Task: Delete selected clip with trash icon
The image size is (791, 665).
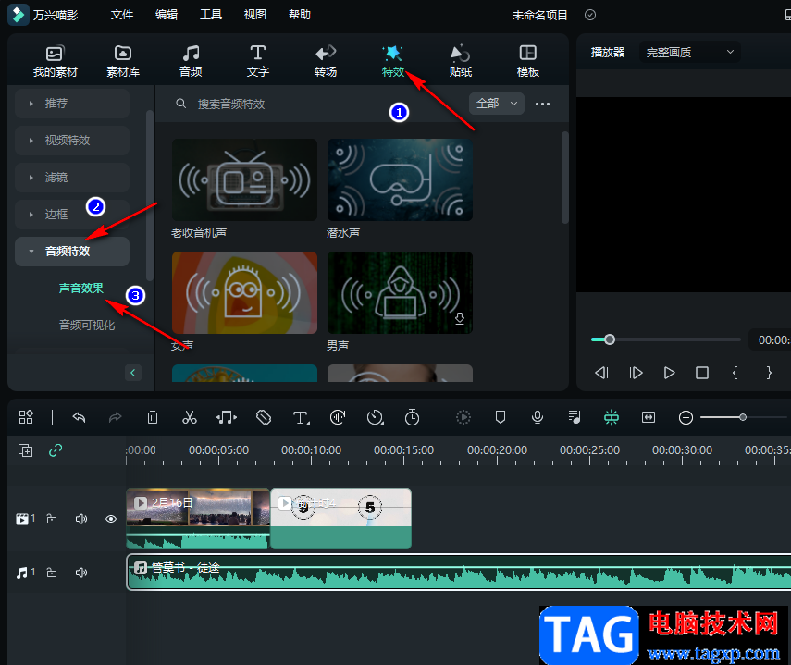Action: point(154,418)
